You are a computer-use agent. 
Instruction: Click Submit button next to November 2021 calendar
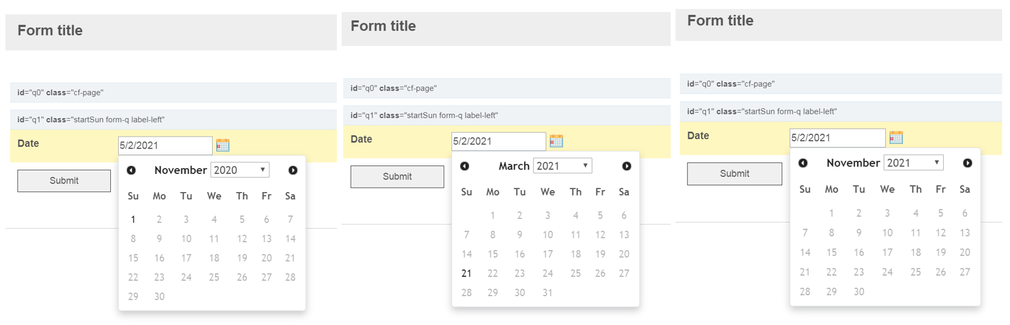coord(735,173)
